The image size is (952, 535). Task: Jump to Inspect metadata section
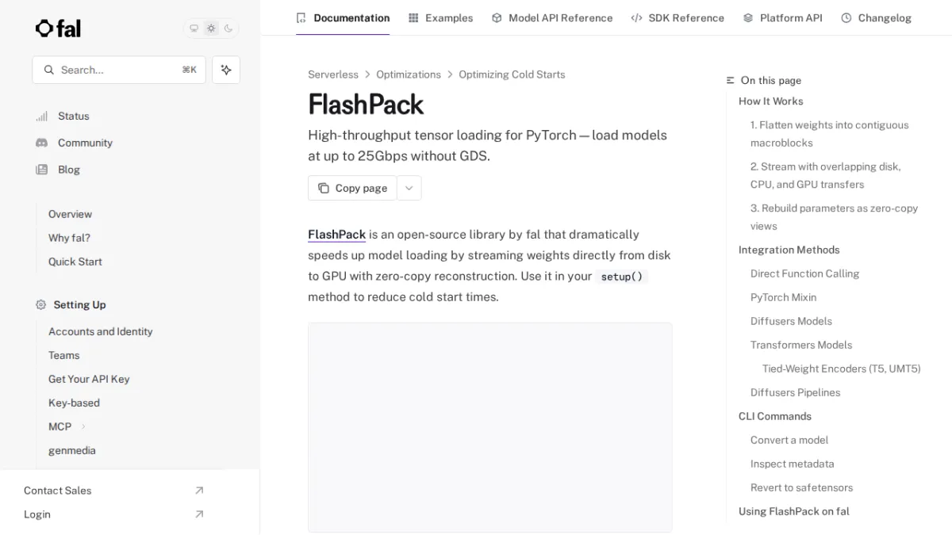[793, 464]
